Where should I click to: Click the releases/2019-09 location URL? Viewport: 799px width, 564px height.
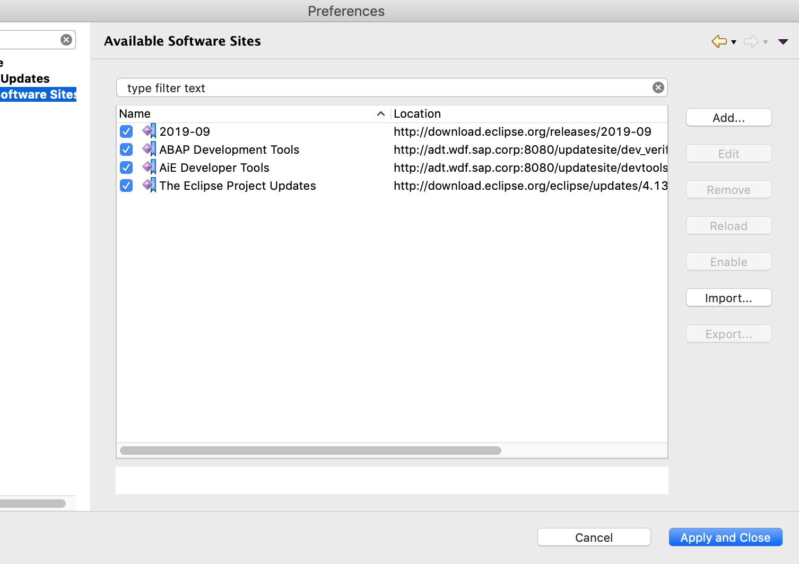523,131
